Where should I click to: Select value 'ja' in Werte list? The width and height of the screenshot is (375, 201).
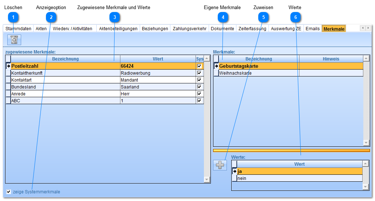[x=297, y=172]
